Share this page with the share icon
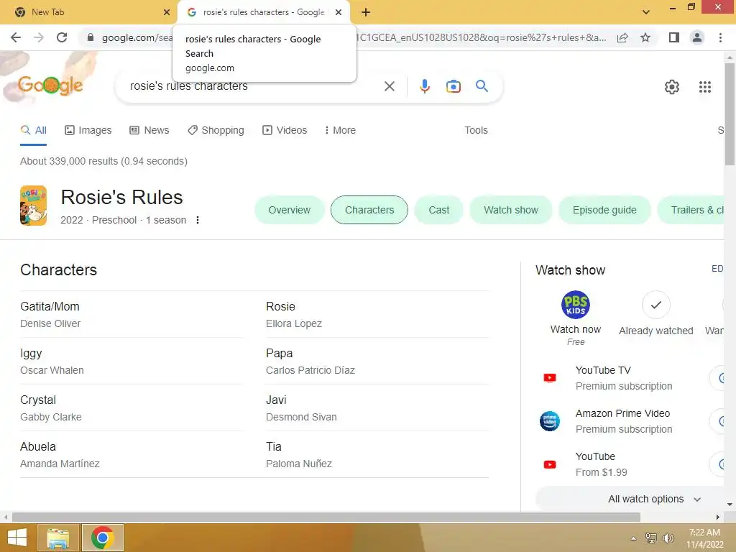The height and width of the screenshot is (552, 736). click(622, 37)
